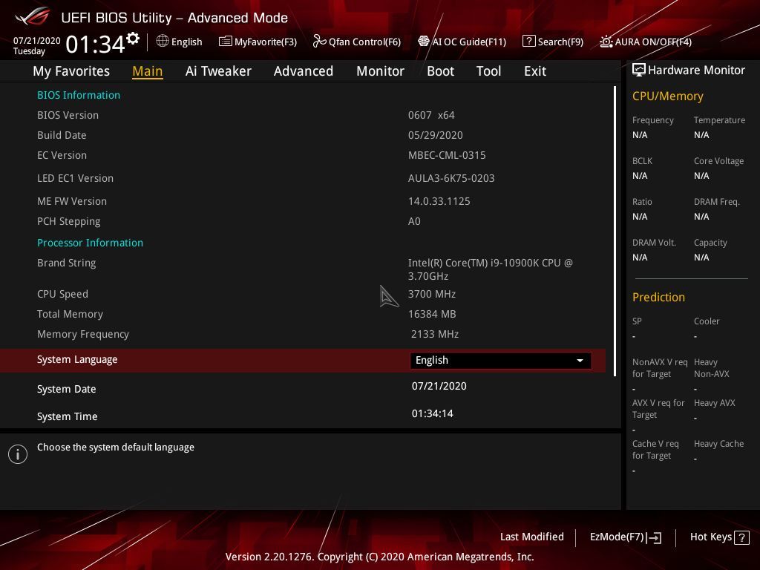
Task: Click the System Date label
Action: [66, 389]
